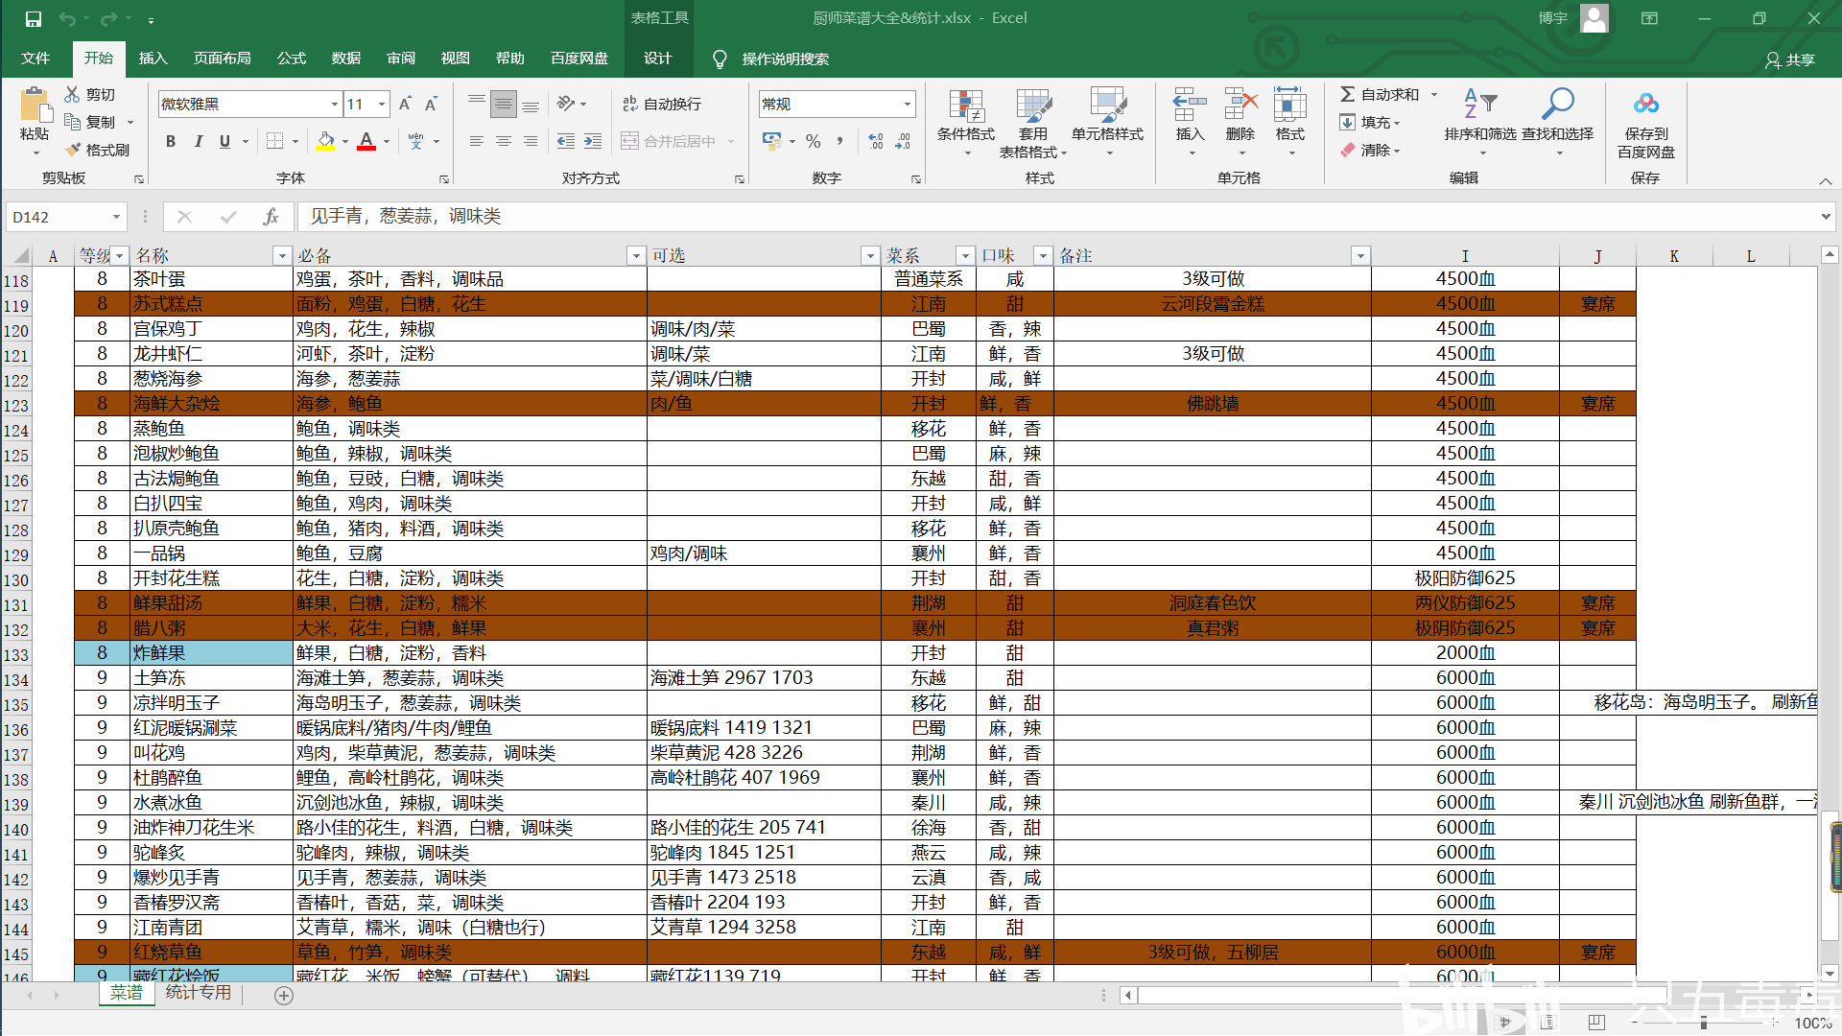Click the Sort and Filter icon
The image size is (1842, 1036).
tap(1480, 104)
